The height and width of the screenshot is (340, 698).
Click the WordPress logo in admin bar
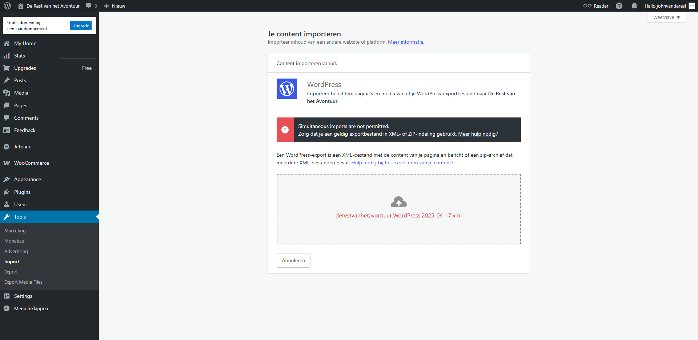tap(7, 6)
